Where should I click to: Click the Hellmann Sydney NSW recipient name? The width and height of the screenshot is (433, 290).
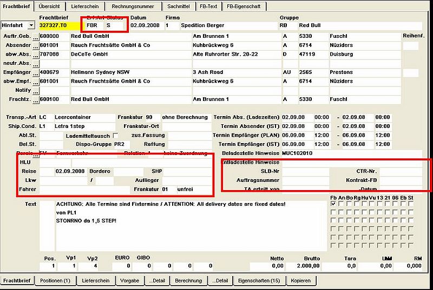click(x=100, y=72)
